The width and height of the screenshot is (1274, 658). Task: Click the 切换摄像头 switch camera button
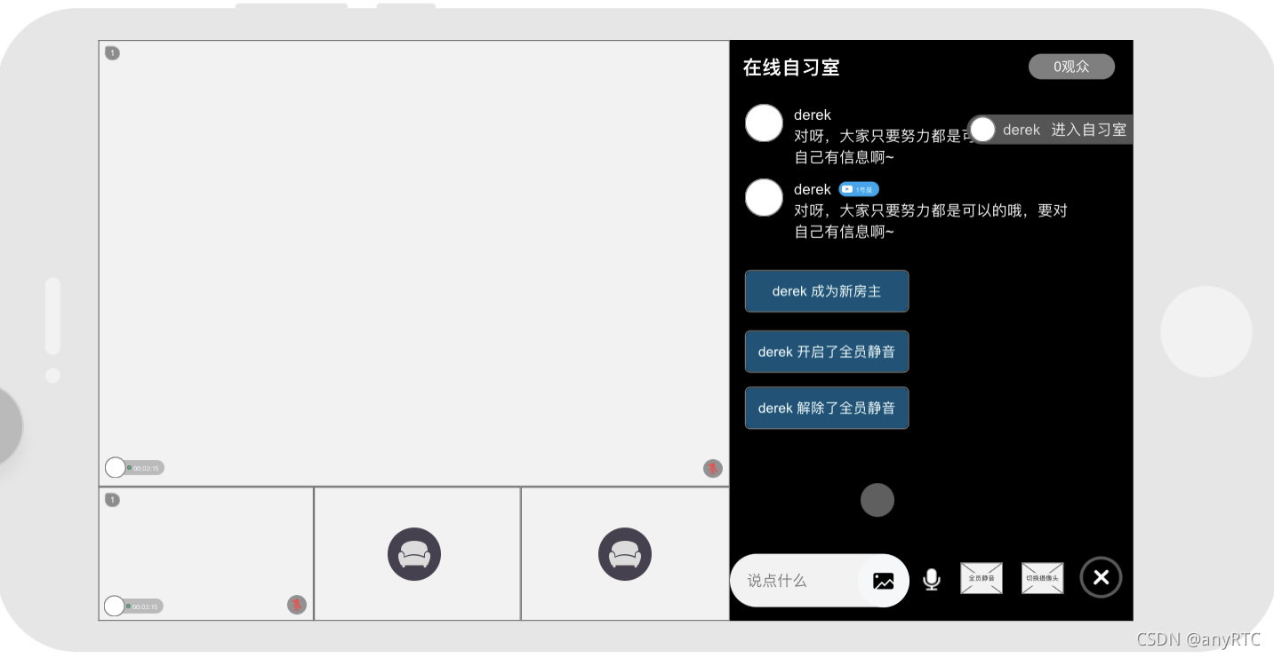pos(1043,578)
